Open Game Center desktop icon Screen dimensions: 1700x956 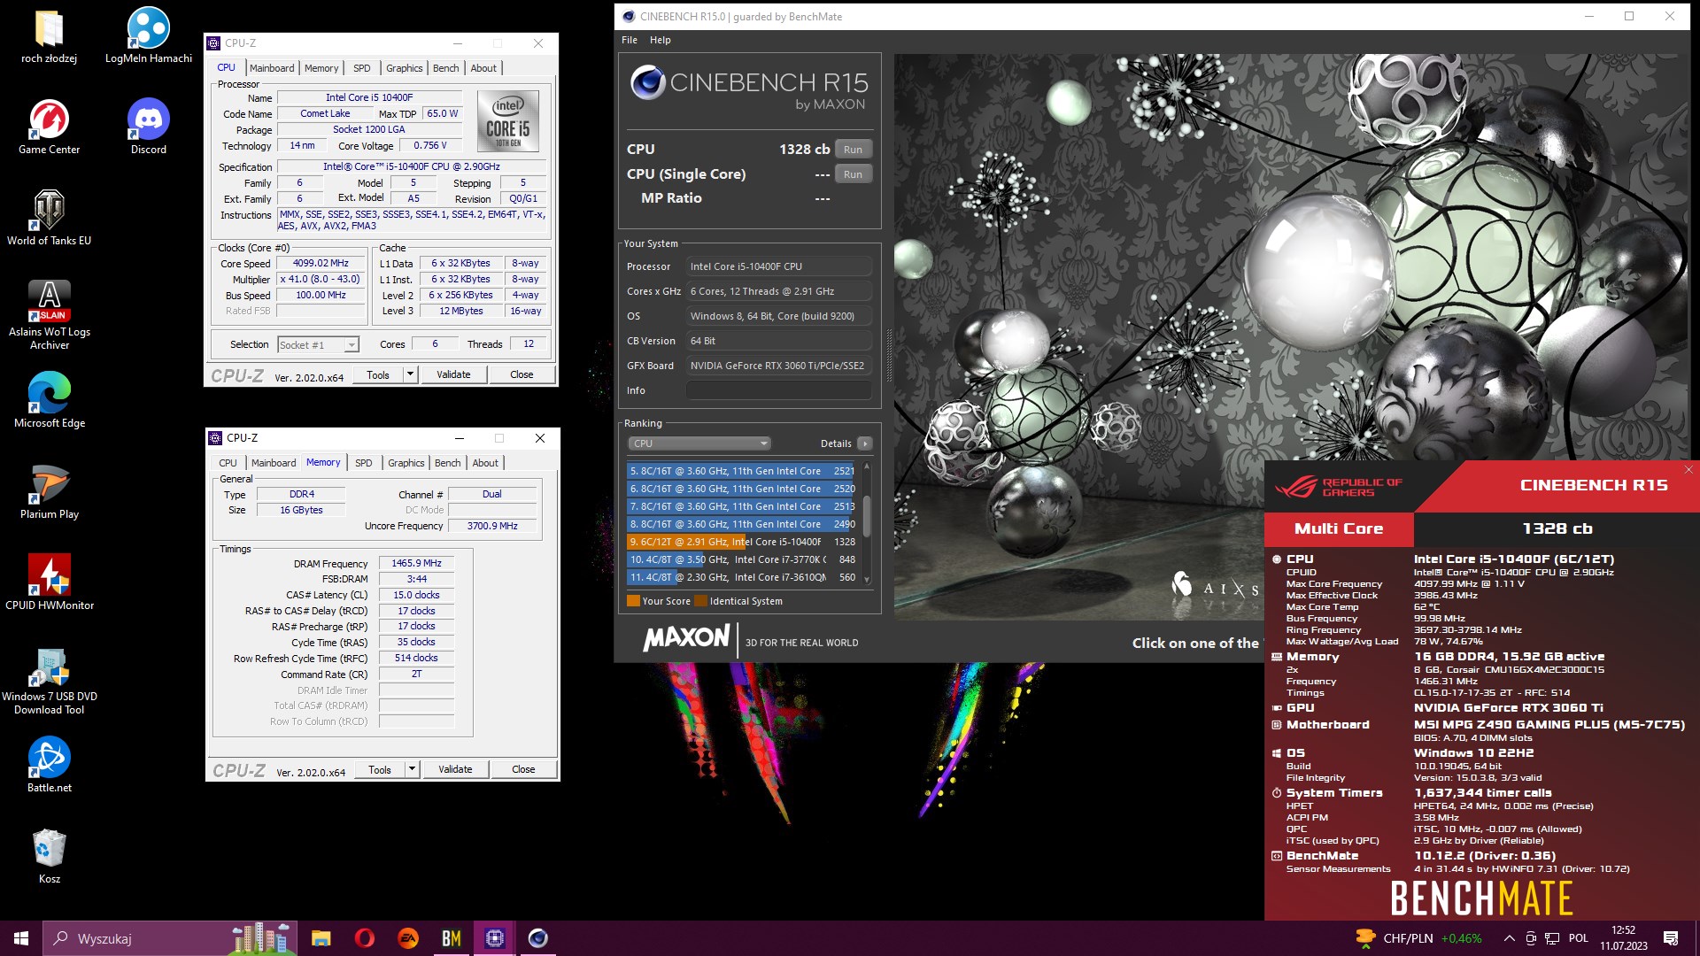click(x=49, y=127)
